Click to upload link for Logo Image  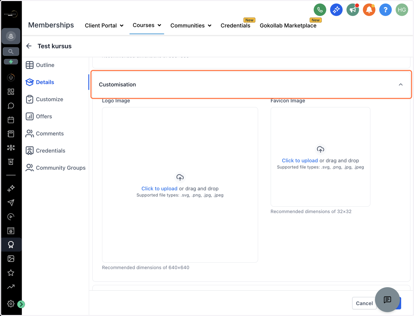[x=159, y=189]
